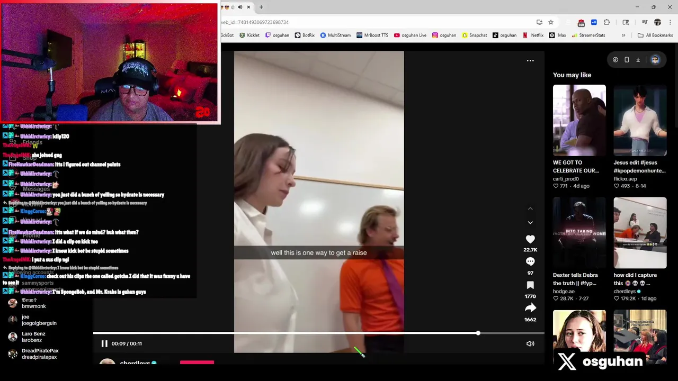Open a new browser tab
Viewport: 678px width, 381px height.
261,7
